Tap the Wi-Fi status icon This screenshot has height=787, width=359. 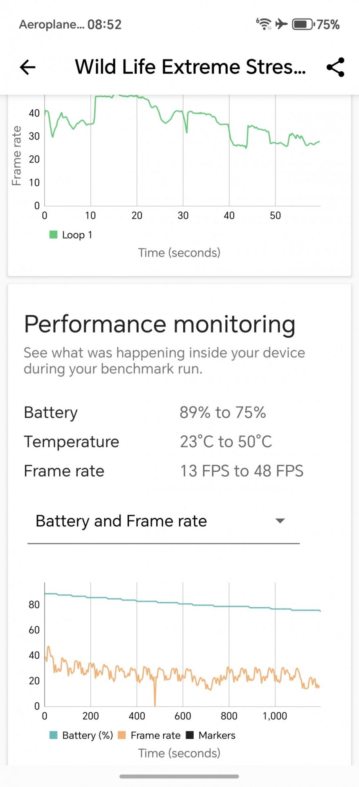coord(264,24)
